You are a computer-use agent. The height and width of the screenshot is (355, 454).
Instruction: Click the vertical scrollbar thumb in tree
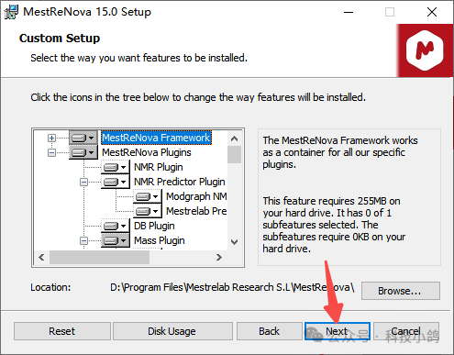click(235, 155)
